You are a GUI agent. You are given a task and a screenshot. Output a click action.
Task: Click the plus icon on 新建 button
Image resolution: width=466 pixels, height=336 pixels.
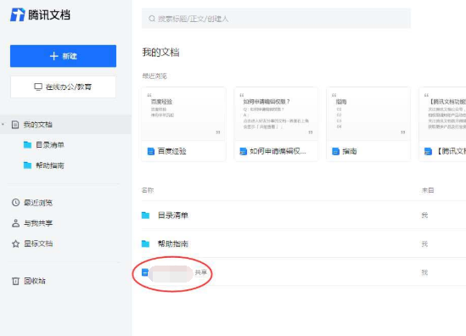point(53,56)
